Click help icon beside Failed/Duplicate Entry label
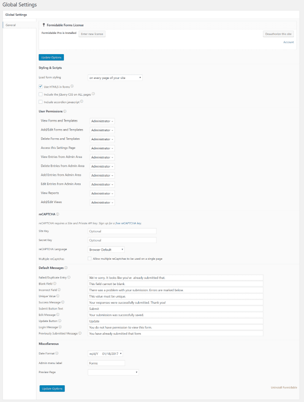This screenshot has height=402, width=304. pyautogui.click(x=69, y=277)
